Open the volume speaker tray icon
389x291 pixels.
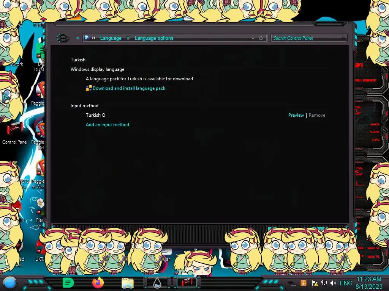tap(333, 283)
